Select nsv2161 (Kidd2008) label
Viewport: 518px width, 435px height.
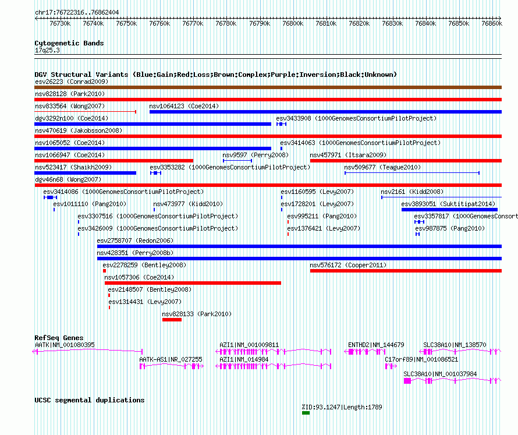[x=412, y=192]
